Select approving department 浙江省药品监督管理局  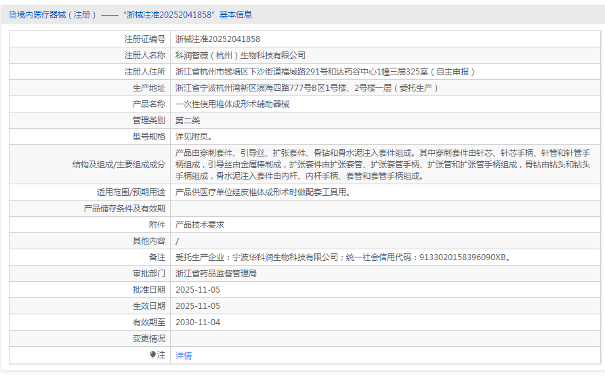click(216, 273)
